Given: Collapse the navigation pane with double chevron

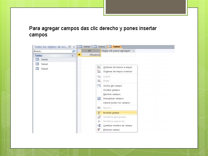Looking at the screenshot, I should pos(74,47).
